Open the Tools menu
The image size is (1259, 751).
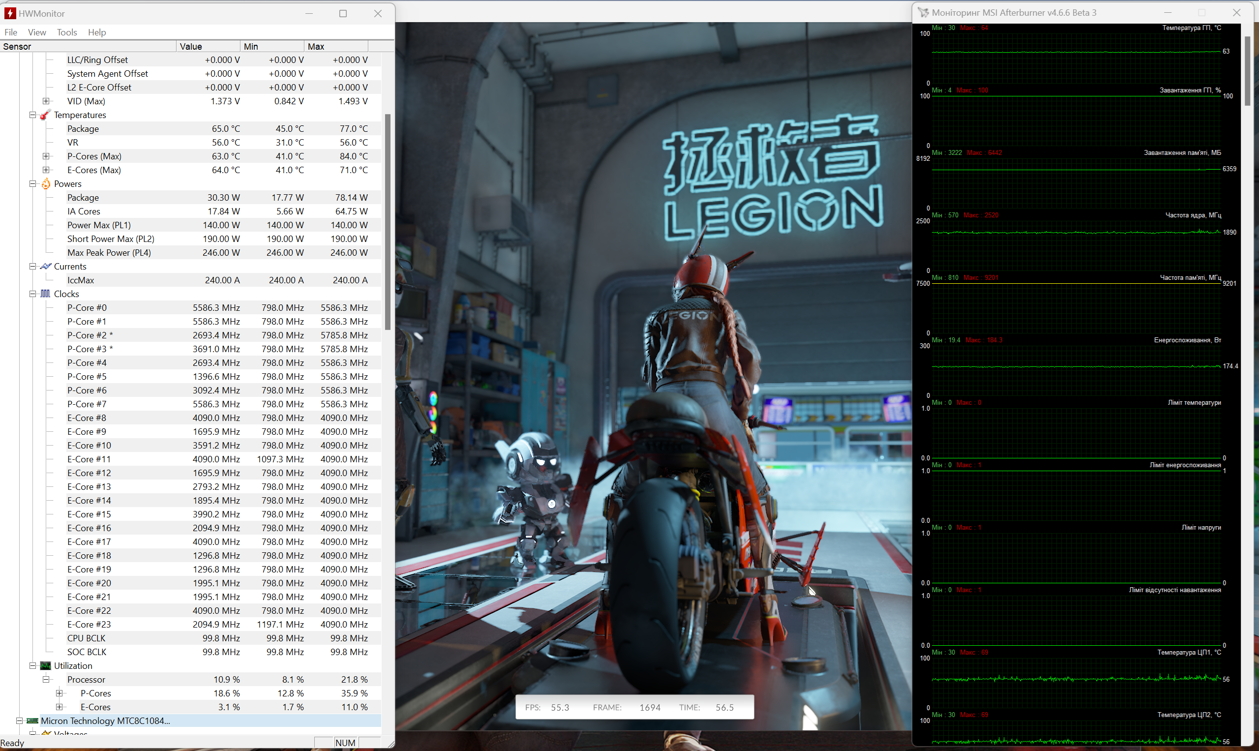point(67,32)
